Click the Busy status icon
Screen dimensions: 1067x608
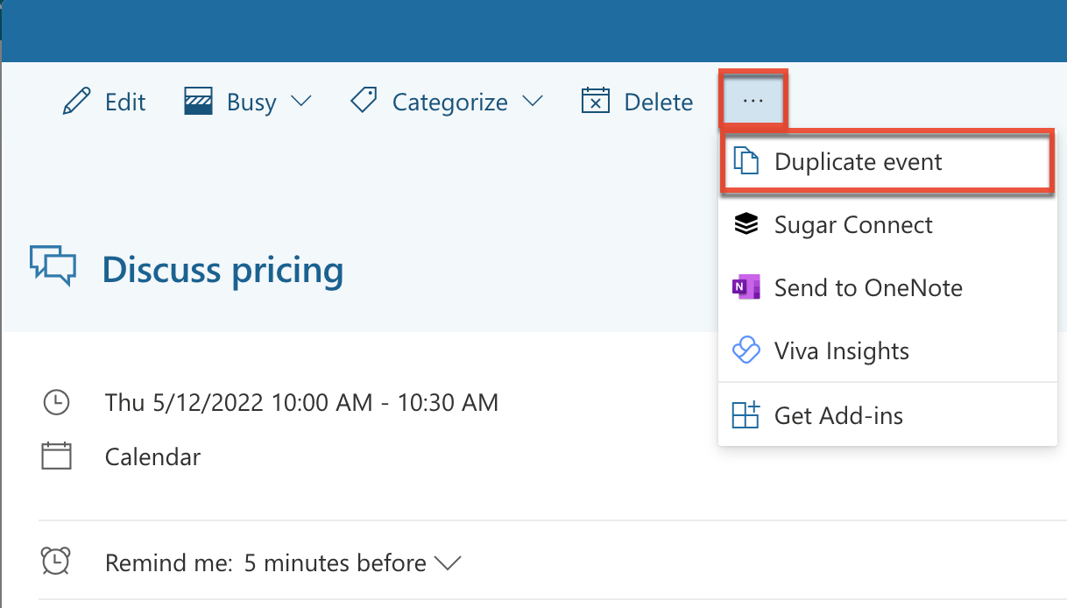tap(199, 103)
